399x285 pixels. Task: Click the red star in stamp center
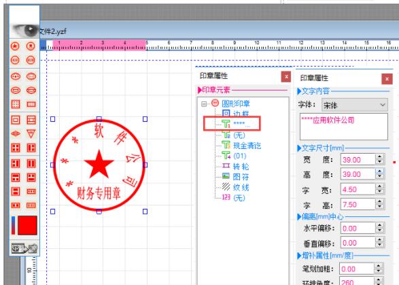click(99, 165)
